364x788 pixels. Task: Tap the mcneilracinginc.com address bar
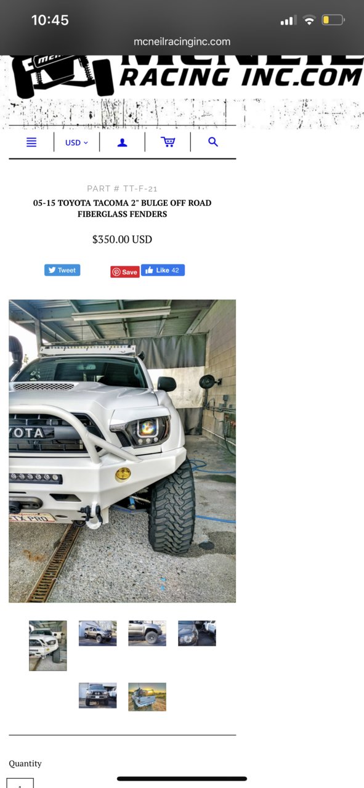coord(182,42)
